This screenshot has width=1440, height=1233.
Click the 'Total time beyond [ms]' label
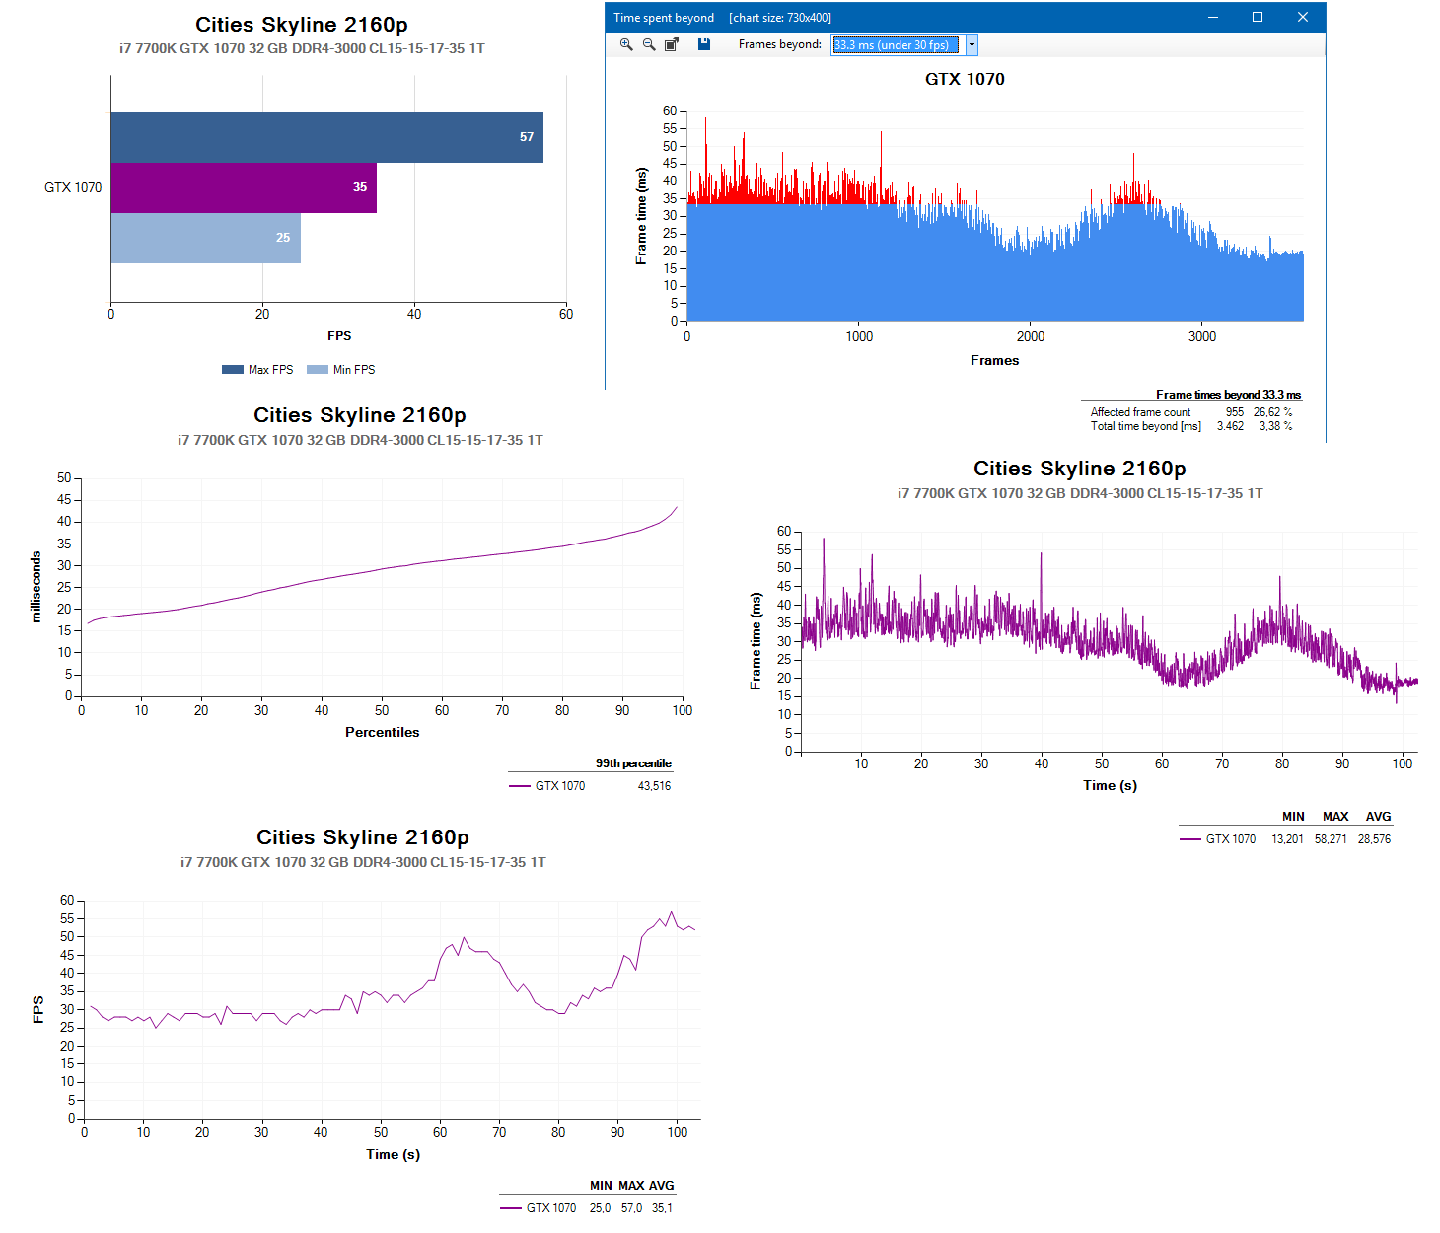coord(1146,426)
